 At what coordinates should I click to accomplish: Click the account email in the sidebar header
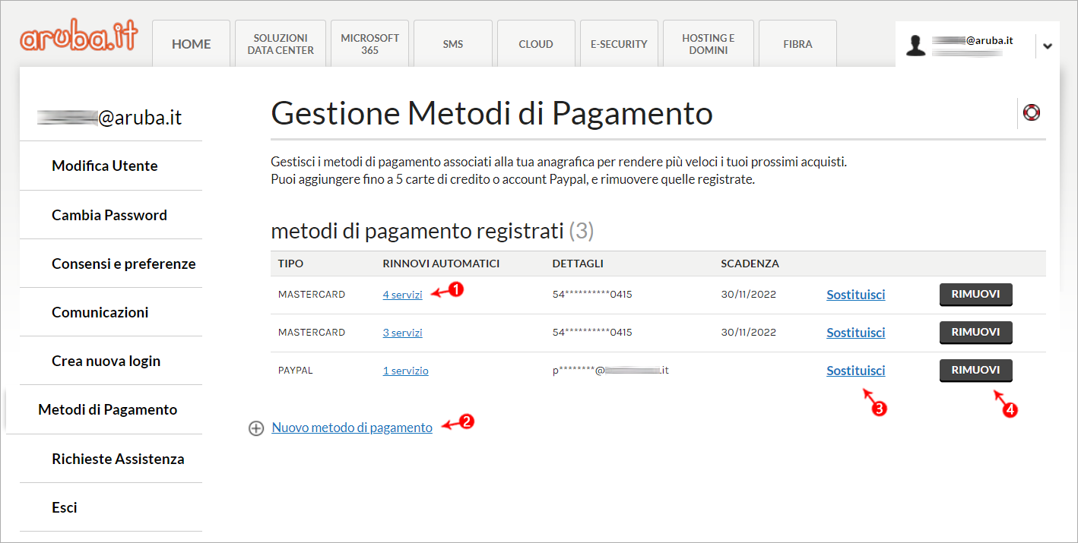111,118
